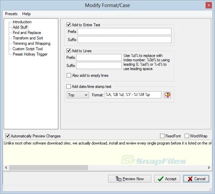This screenshot has width=215, height=194.
Task: Open the Transform and Sort section
Action: coord(28,38)
